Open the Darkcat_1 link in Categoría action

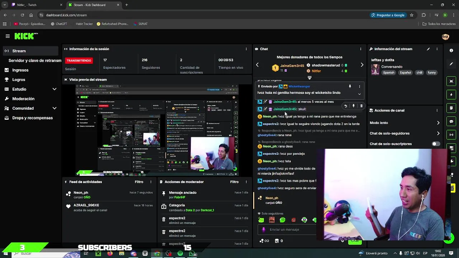click(x=207, y=210)
